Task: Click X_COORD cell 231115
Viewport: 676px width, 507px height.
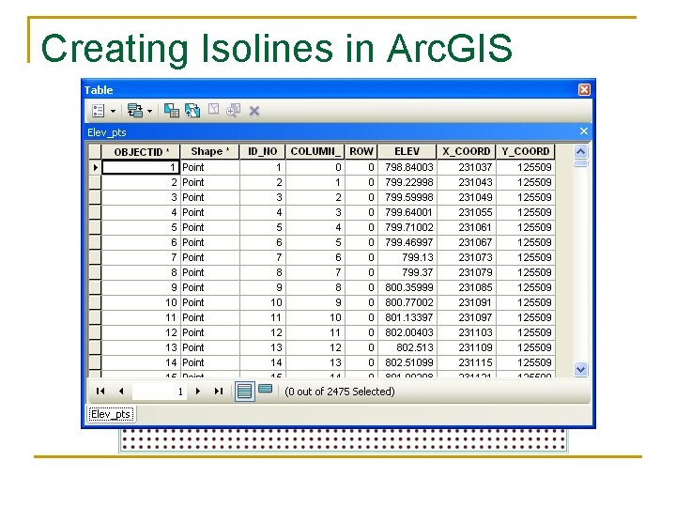Action: (466, 362)
